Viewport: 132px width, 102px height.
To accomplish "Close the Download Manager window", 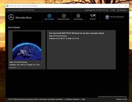I will [x=126, y=6].
